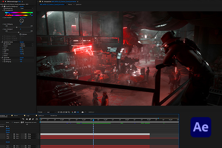Click the reset exposure icon
This screenshot has height=148, width=222.
pos(75,112)
